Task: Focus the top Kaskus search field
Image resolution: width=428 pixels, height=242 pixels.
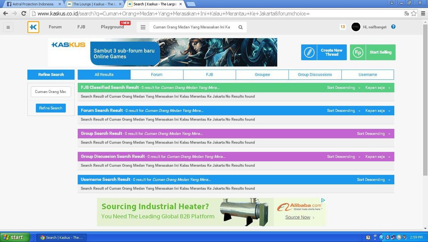Action: pos(192,27)
